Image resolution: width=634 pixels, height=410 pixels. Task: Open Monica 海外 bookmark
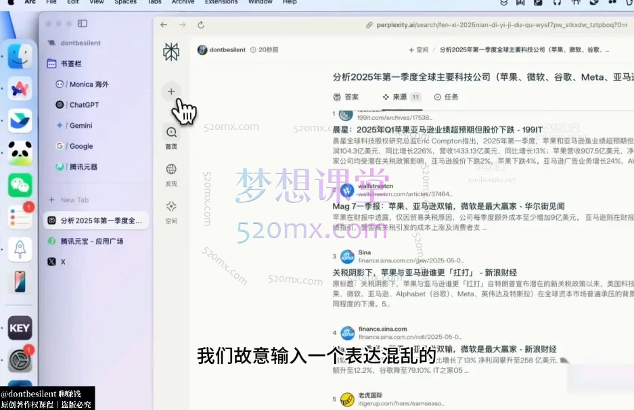(83, 84)
